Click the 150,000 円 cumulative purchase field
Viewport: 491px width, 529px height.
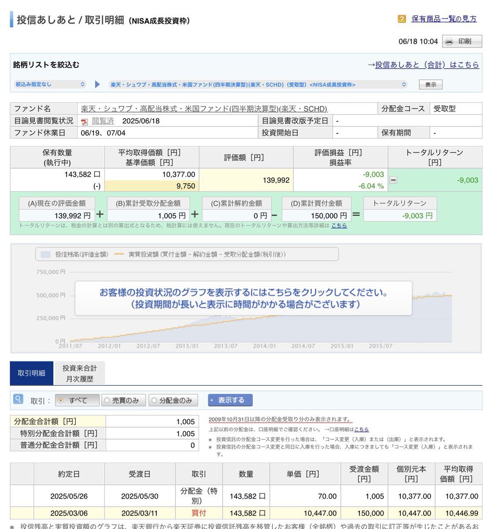tap(316, 216)
